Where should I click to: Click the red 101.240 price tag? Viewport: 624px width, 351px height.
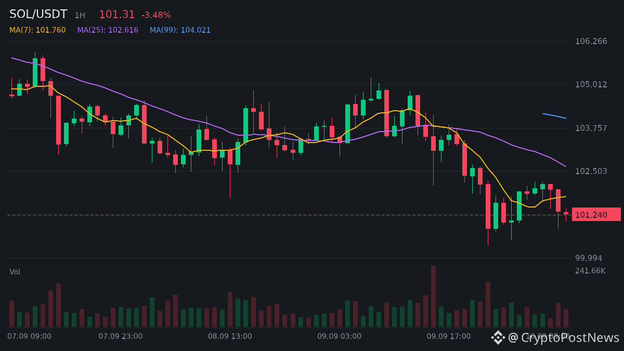point(596,214)
